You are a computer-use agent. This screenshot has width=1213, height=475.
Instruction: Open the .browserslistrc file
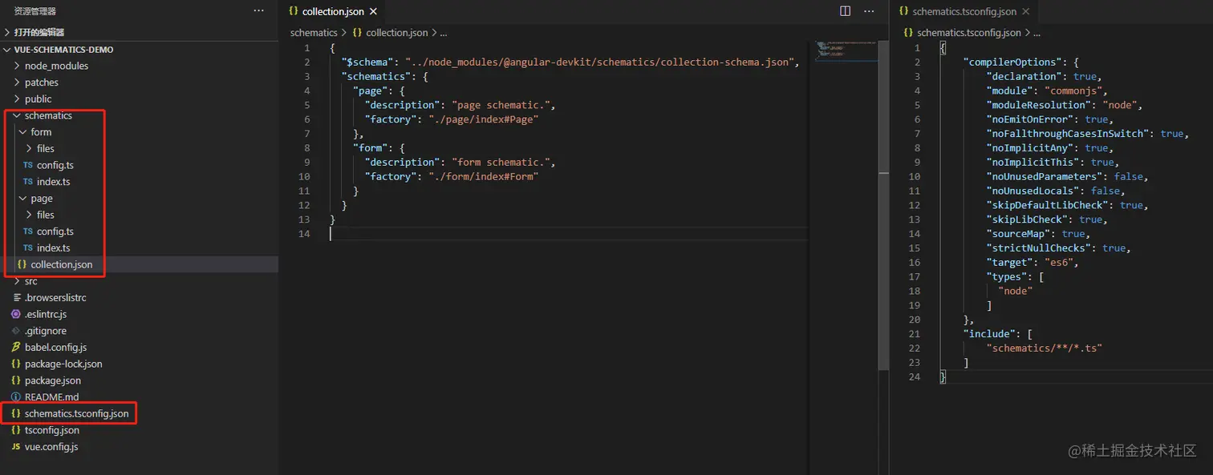[55, 298]
